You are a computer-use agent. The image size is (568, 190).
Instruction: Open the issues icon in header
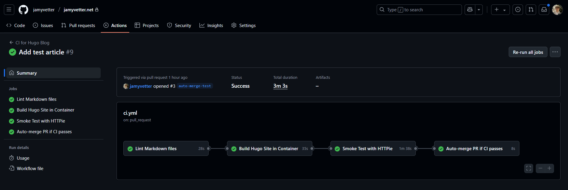tap(518, 10)
